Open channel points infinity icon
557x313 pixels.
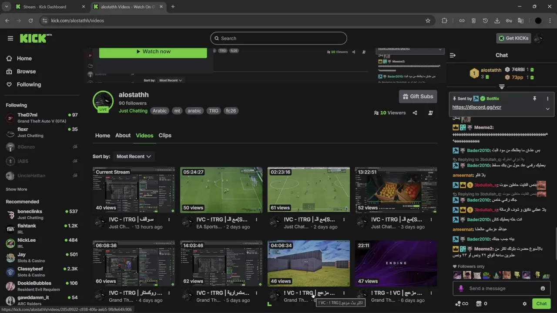point(461,303)
